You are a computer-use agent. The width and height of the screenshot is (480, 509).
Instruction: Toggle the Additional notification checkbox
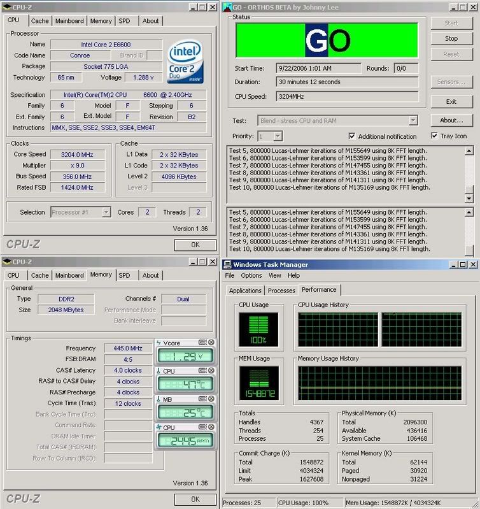351,136
